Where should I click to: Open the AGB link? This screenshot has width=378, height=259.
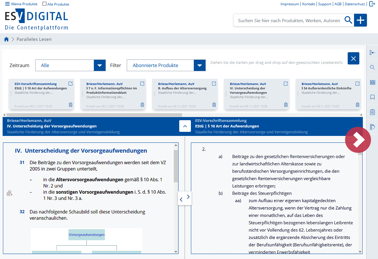tap(338, 4)
